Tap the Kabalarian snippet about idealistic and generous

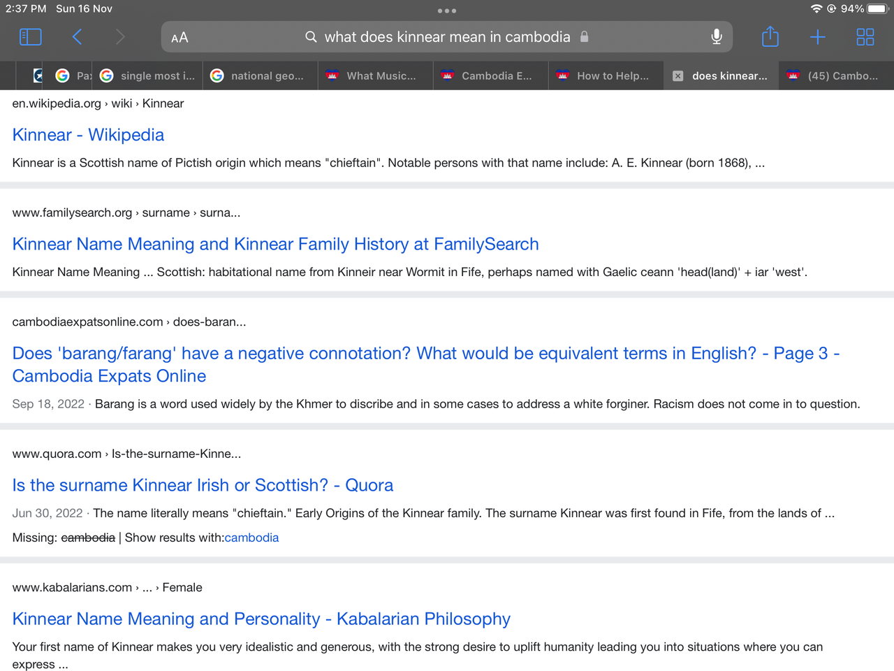[418, 656]
